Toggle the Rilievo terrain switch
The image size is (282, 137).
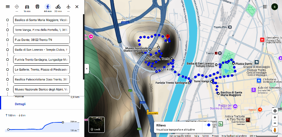(208, 125)
